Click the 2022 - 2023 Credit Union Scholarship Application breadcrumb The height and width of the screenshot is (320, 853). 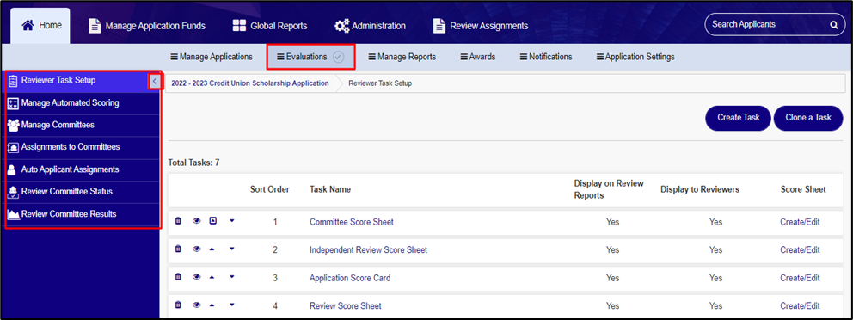(249, 83)
